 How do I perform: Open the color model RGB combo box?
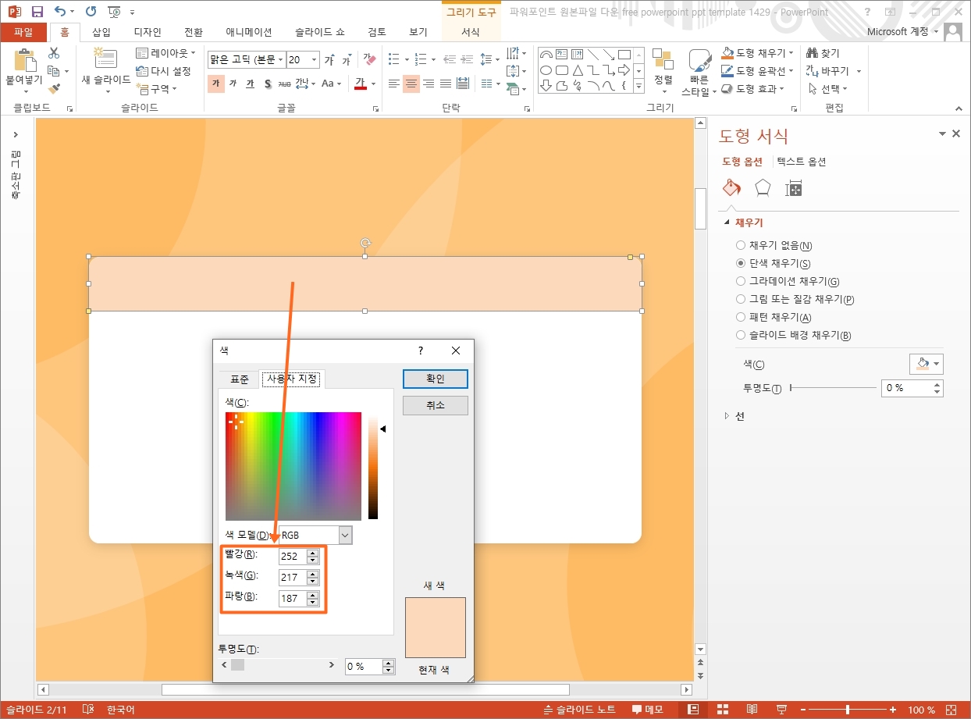(x=315, y=536)
